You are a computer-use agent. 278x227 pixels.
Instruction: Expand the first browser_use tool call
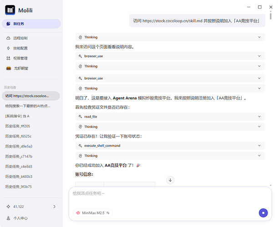click(170, 56)
